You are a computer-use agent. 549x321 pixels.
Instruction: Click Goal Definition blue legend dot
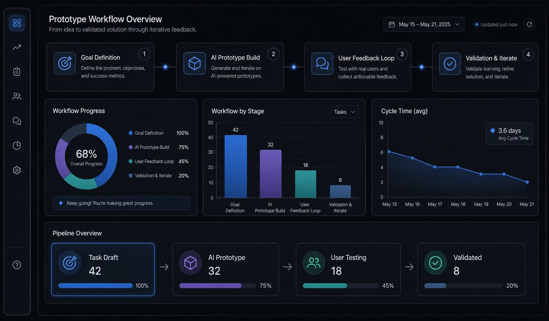tap(131, 133)
